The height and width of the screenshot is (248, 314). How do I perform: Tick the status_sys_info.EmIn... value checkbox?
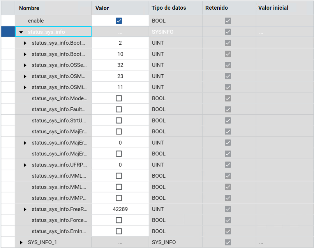[119, 231]
